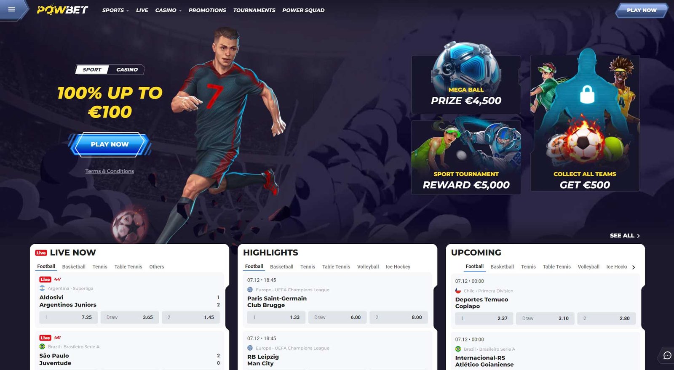This screenshot has width=674, height=370.
Task: Click the Terms & Conditions link
Action: pos(110,171)
